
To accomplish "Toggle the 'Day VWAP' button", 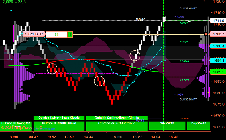I will click(x=199, y=126).
